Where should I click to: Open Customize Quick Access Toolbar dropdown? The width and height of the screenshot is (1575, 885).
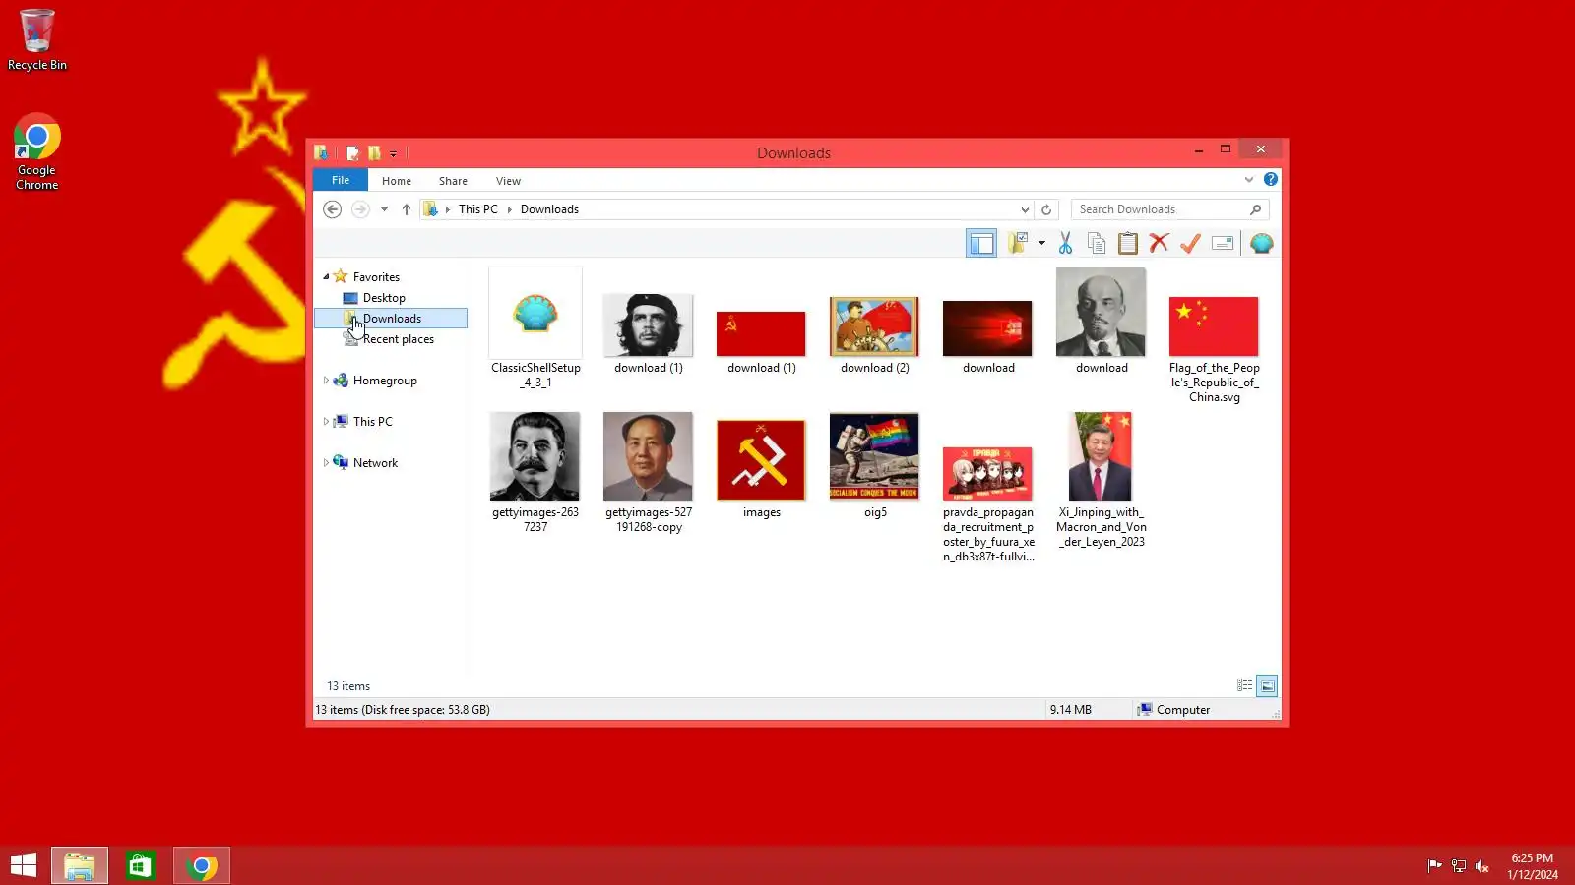point(393,153)
